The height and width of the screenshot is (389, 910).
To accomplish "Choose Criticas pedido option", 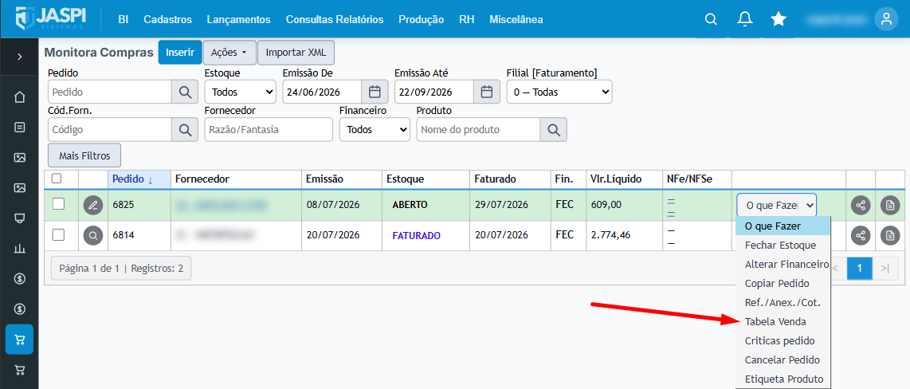I will point(783,341).
